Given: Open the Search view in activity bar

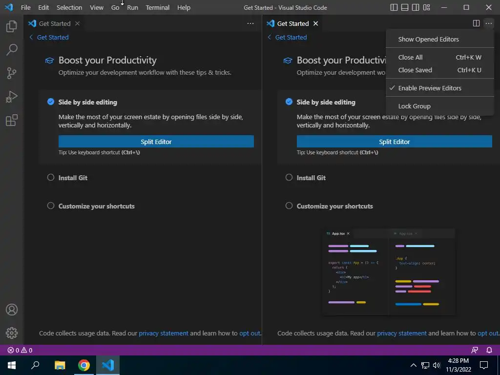Looking at the screenshot, I should click(12, 49).
